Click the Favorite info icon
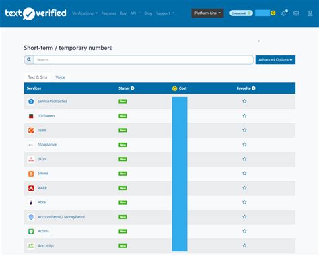This screenshot has width=319, height=256. (254, 88)
